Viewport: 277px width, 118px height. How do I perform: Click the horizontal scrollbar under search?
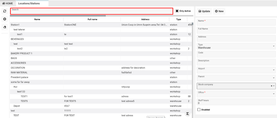tap(58, 16)
